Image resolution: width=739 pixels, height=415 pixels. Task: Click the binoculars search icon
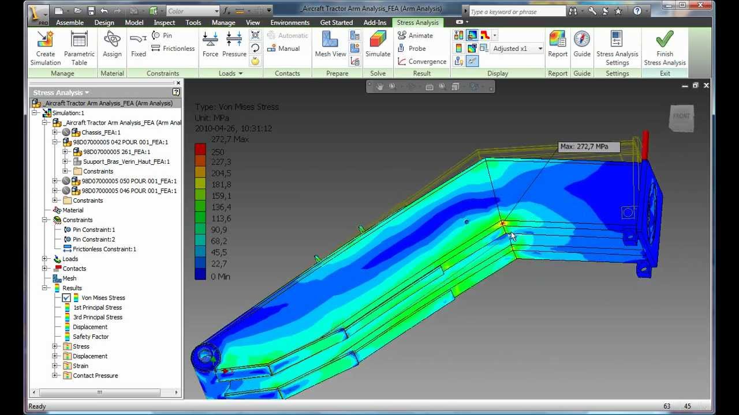pos(573,11)
